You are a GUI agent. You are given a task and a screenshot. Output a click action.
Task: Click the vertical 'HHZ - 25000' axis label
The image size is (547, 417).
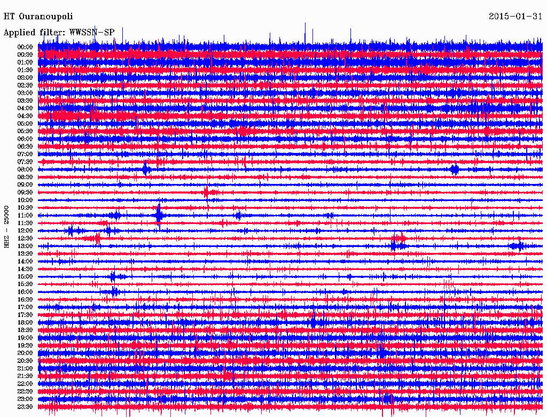click(x=6, y=227)
